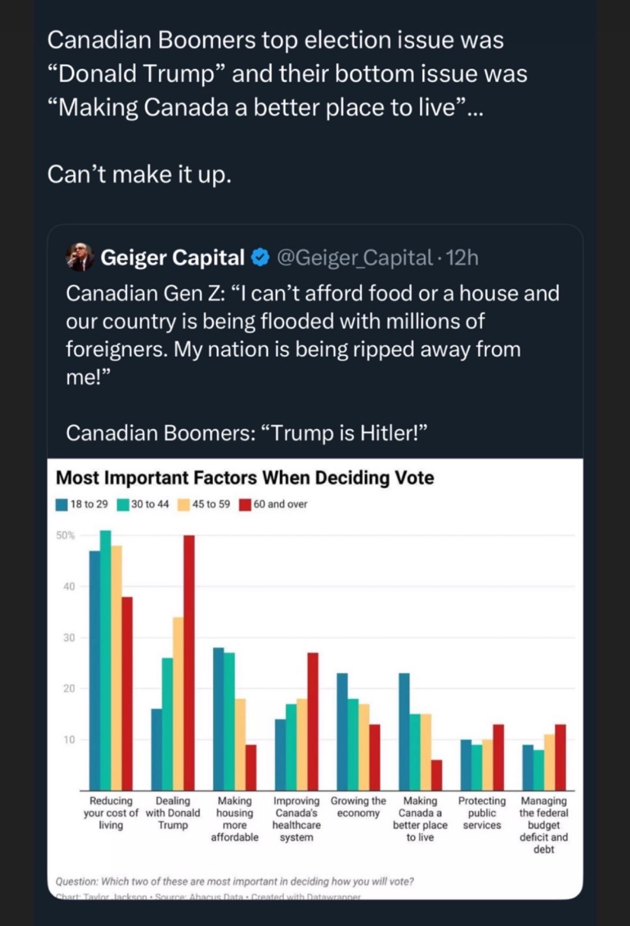Click the Geiger Capital profile avatar

point(80,258)
